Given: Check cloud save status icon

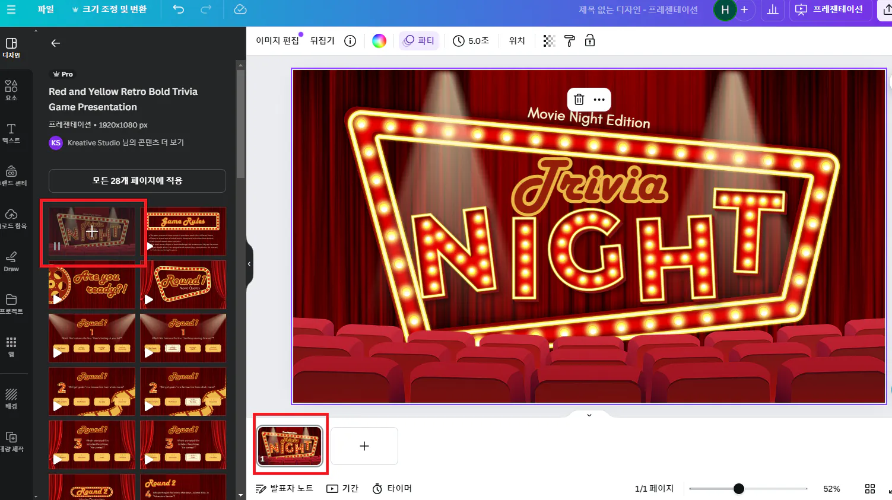Looking at the screenshot, I should coord(240,9).
